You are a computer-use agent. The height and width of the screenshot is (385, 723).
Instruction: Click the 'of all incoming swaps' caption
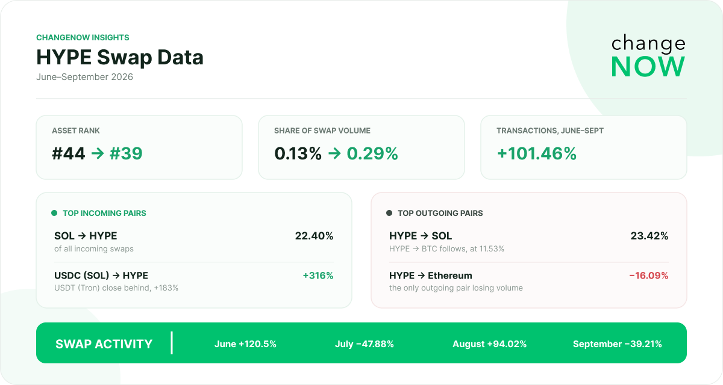93,249
